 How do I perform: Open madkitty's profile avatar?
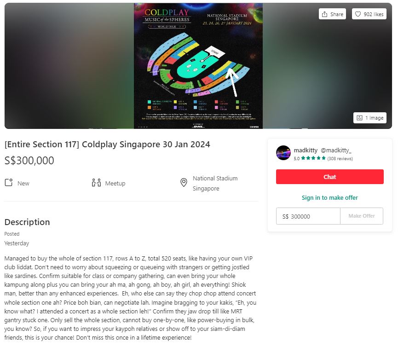283,153
